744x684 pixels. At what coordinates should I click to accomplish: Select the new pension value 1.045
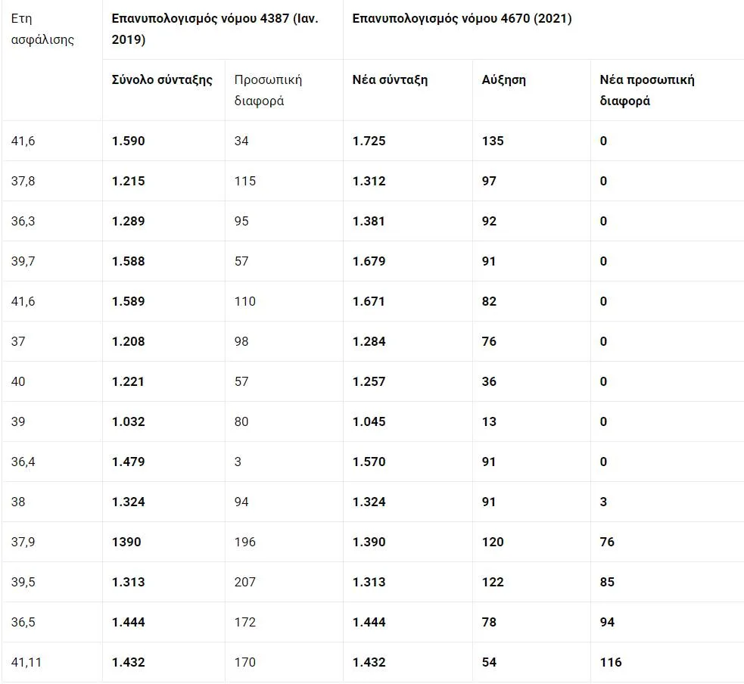click(x=369, y=421)
